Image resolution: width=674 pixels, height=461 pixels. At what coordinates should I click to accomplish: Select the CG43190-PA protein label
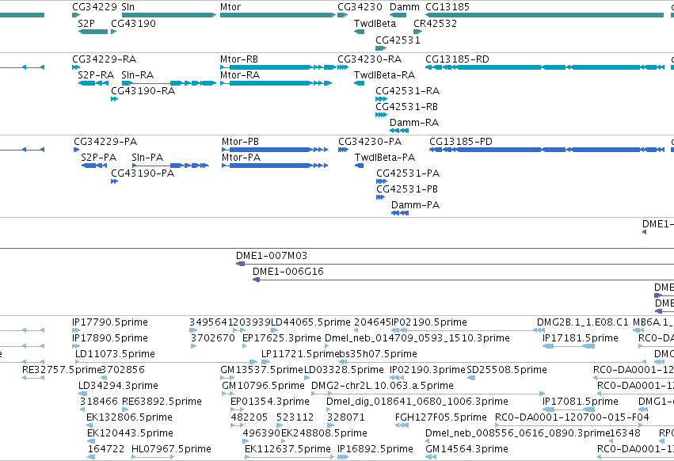tap(143, 173)
